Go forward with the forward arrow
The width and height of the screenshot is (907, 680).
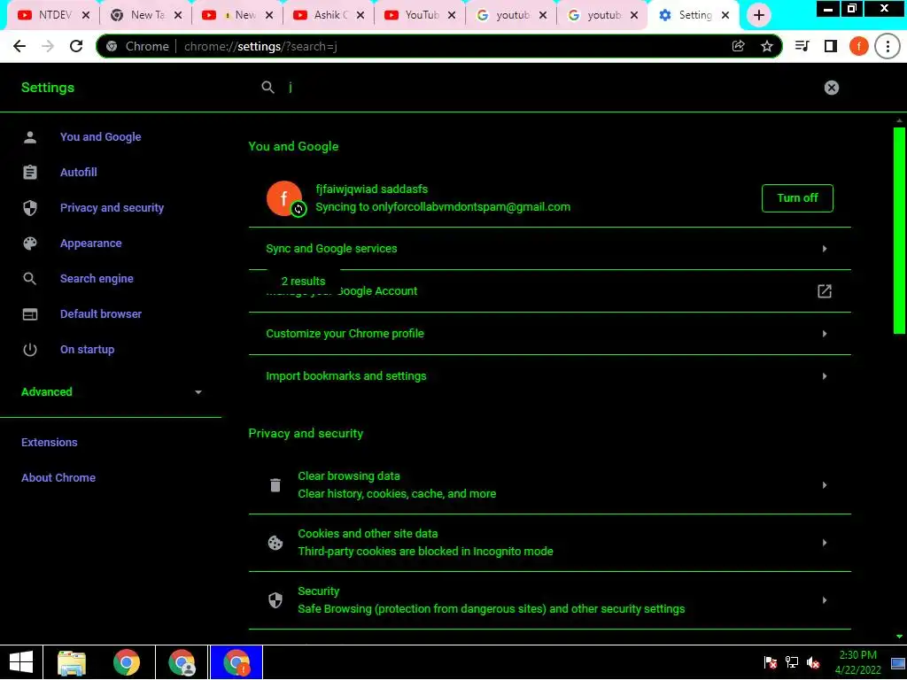coord(48,46)
